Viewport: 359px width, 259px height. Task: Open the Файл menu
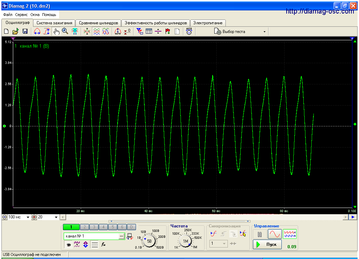coord(8,15)
